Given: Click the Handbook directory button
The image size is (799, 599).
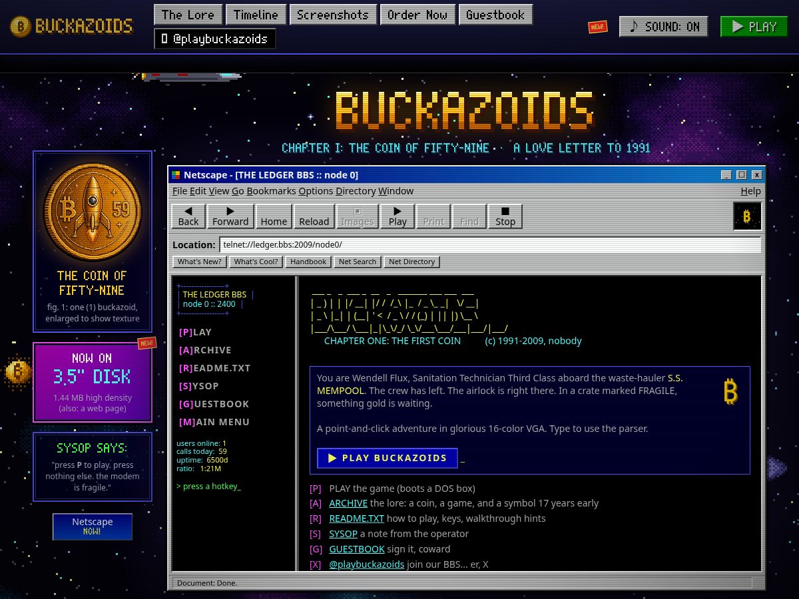Looking at the screenshot, I should pos(308,262).
